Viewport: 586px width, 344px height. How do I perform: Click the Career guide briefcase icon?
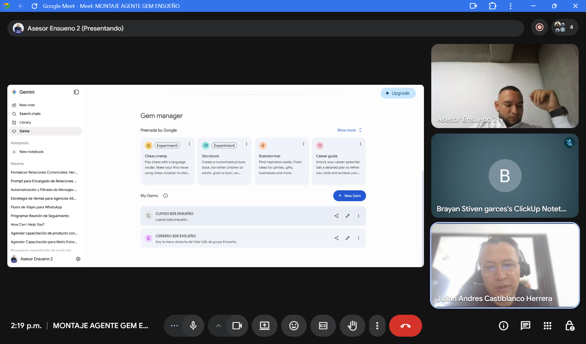320,145
